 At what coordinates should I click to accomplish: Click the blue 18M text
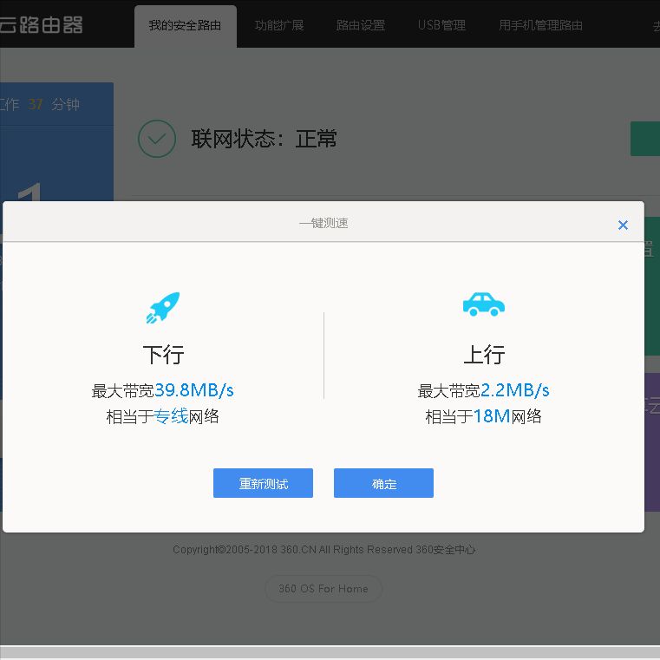click(x=492, y=416)
